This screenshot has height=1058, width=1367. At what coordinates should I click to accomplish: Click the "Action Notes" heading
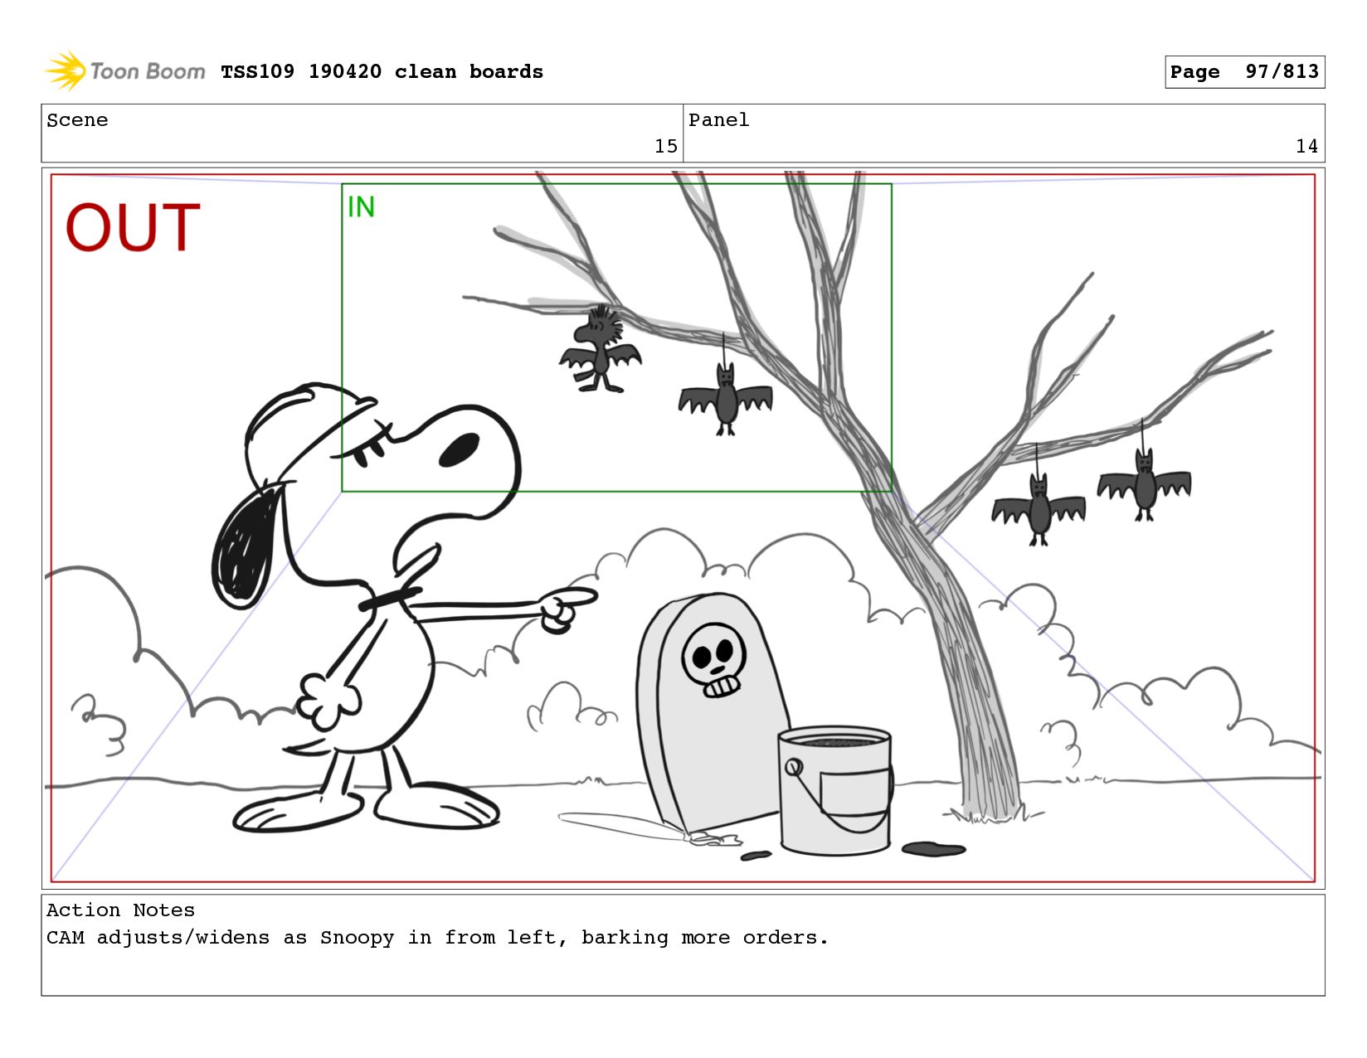pyautogui.click(x=120, y=910)
